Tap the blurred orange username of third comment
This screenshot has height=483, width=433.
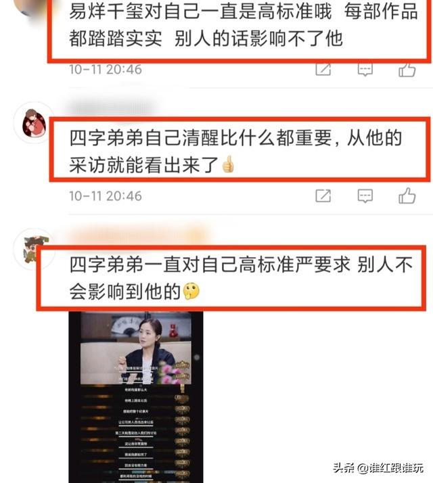(139, 236)
